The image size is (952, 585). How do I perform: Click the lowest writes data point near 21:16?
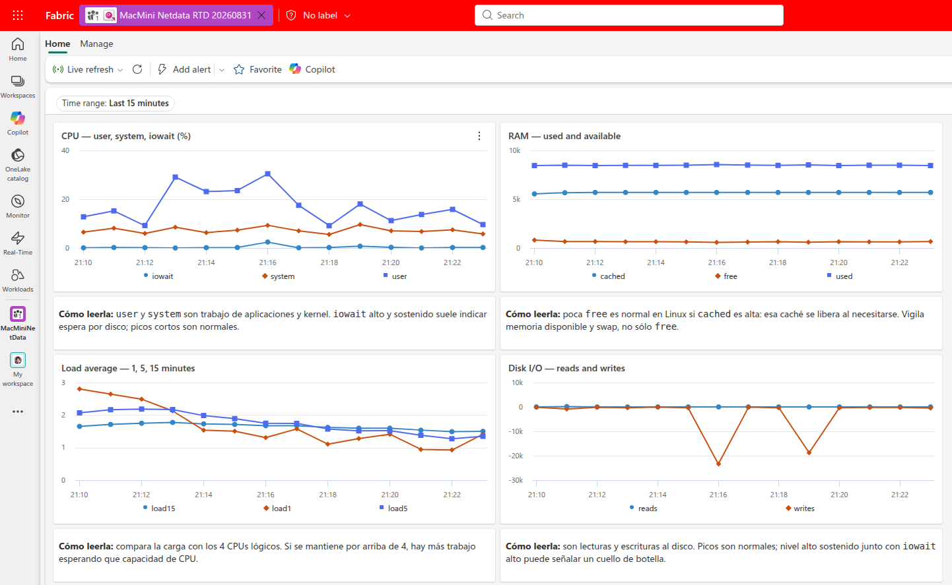click(x=718, y=464)
